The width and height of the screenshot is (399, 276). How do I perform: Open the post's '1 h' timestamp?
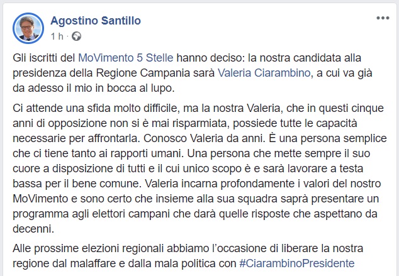click(57, 36)
